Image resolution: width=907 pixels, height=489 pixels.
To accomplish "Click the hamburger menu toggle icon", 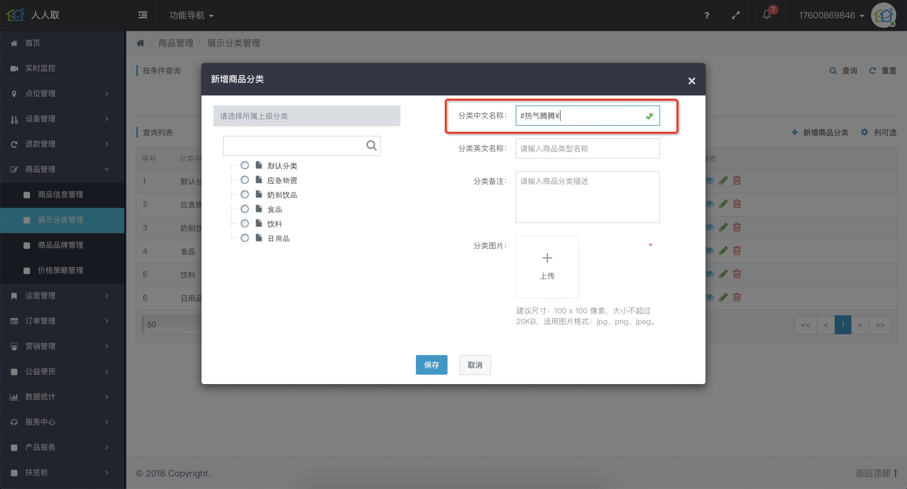I will point(143,15).
